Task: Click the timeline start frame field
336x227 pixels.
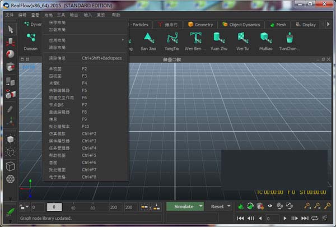Action: [38, 207]
